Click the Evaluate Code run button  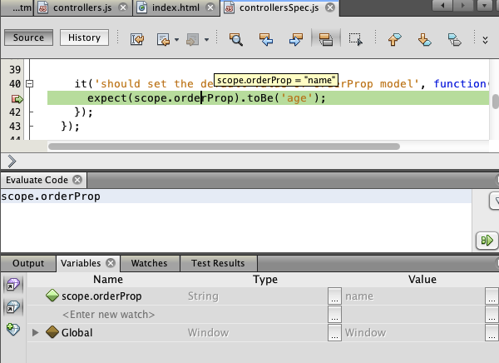pyautogui.click(x=486, y=241)
